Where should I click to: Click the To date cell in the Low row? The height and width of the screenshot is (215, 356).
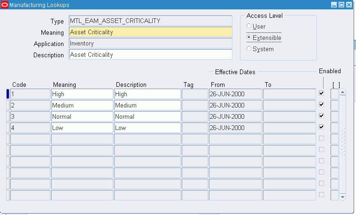click(289, 128)
